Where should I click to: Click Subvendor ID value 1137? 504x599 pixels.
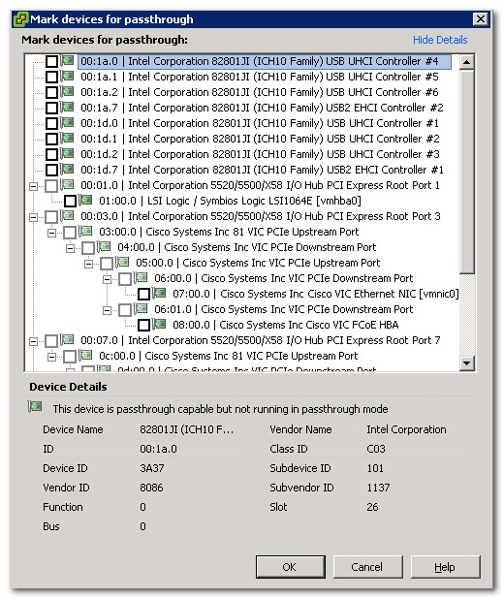378,488
